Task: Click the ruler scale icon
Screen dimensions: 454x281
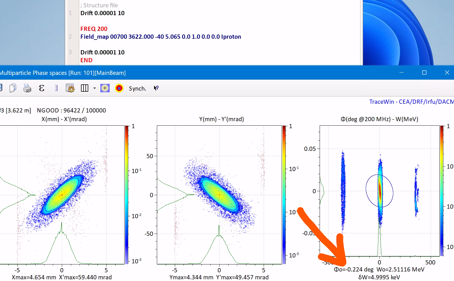Action: coord(56,88)
